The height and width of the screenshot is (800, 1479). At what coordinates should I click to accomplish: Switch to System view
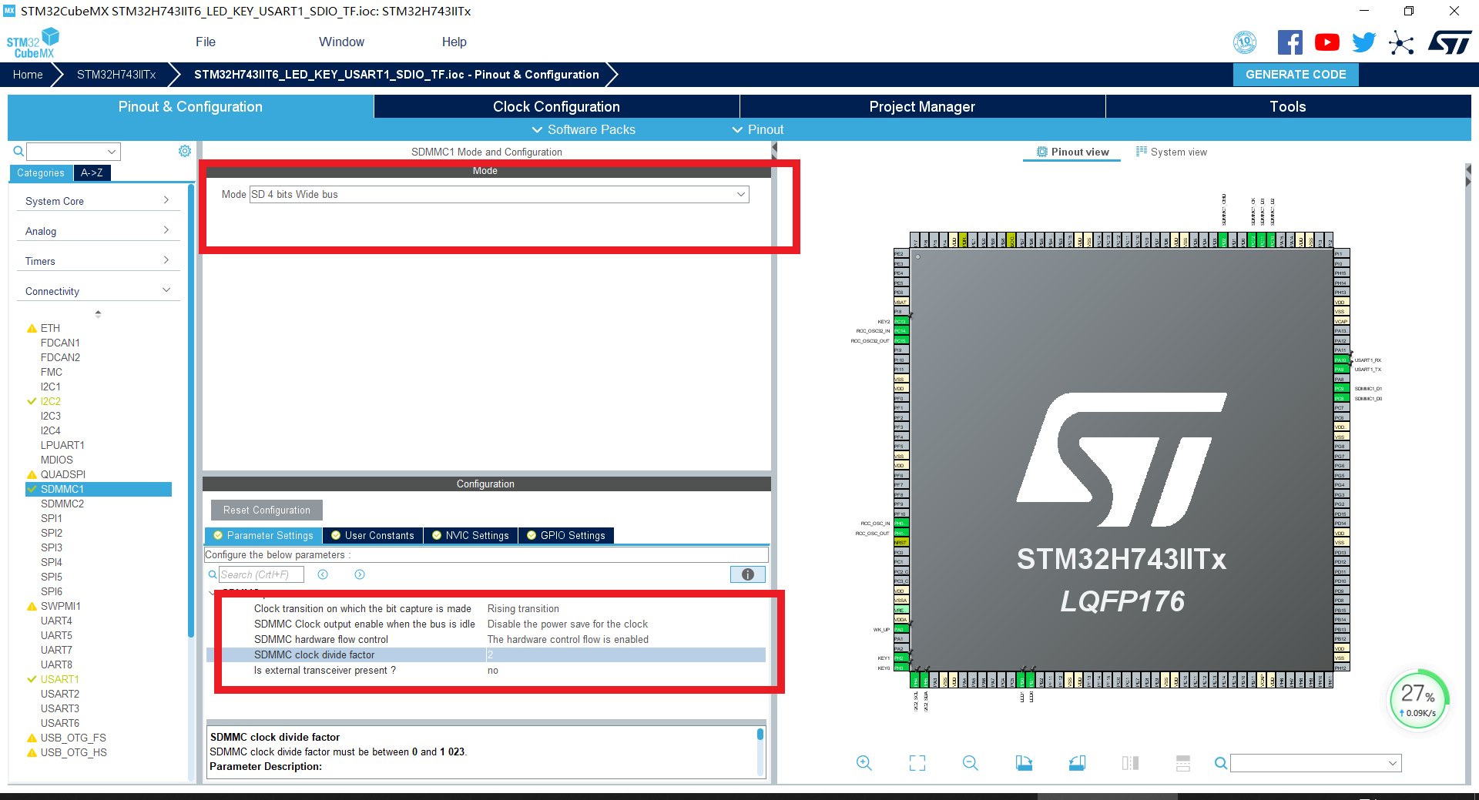(x=1172, y=152)
